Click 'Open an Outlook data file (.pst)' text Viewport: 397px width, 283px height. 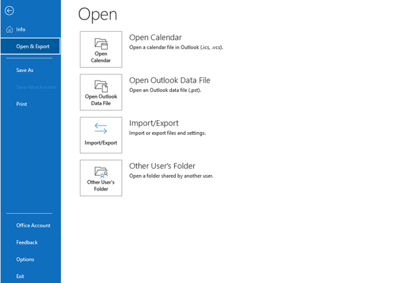[165, 90]
